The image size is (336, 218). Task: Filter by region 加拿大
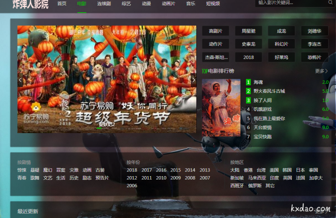click(316, 178)
